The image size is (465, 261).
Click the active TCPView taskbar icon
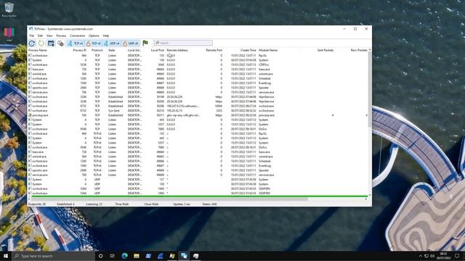coord(184,256)
